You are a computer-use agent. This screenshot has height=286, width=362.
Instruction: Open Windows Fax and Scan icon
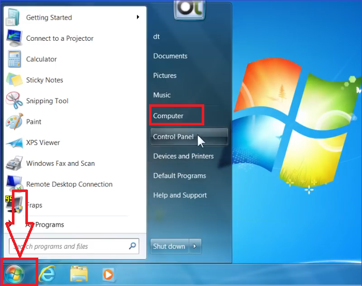click(14, 163)
